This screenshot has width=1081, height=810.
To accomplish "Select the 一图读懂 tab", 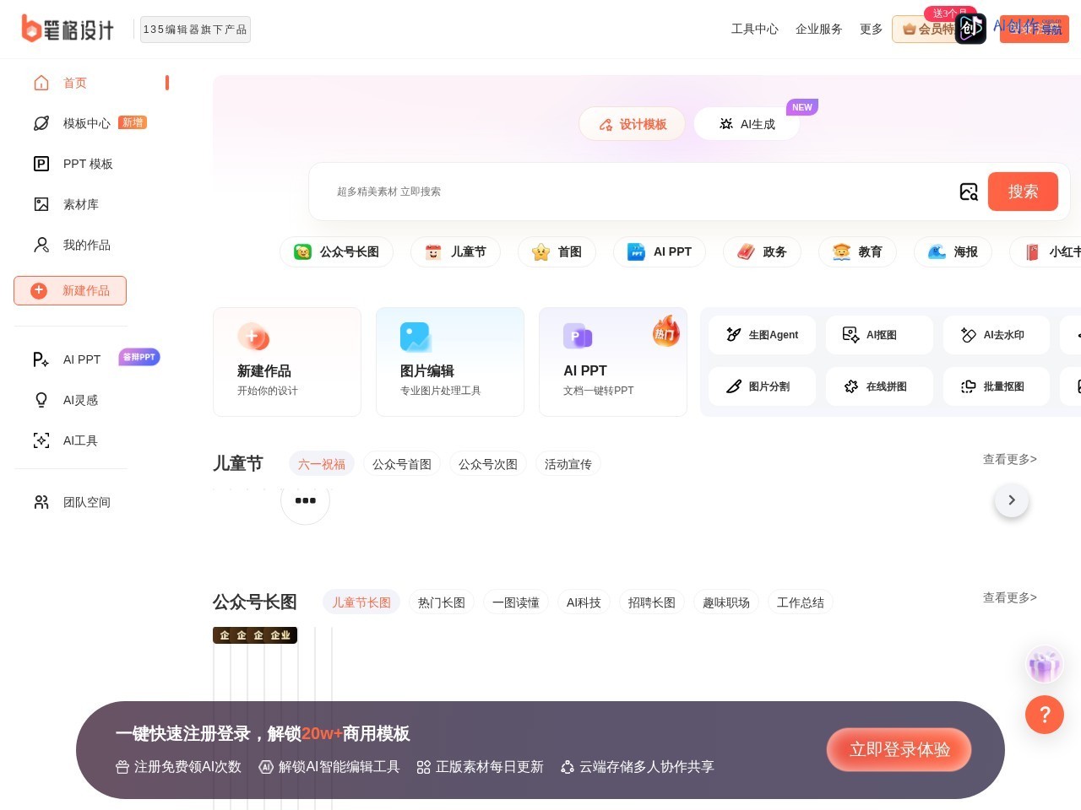I will coord(516,602).
